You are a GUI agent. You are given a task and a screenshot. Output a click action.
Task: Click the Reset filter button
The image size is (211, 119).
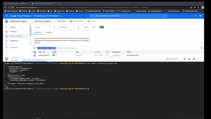[86, 27]
